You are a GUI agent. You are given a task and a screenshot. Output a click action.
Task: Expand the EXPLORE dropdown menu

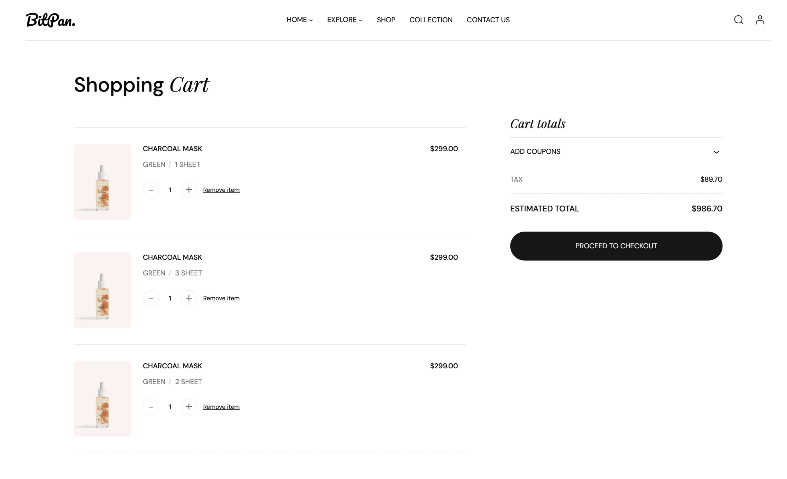pos(345,20)
